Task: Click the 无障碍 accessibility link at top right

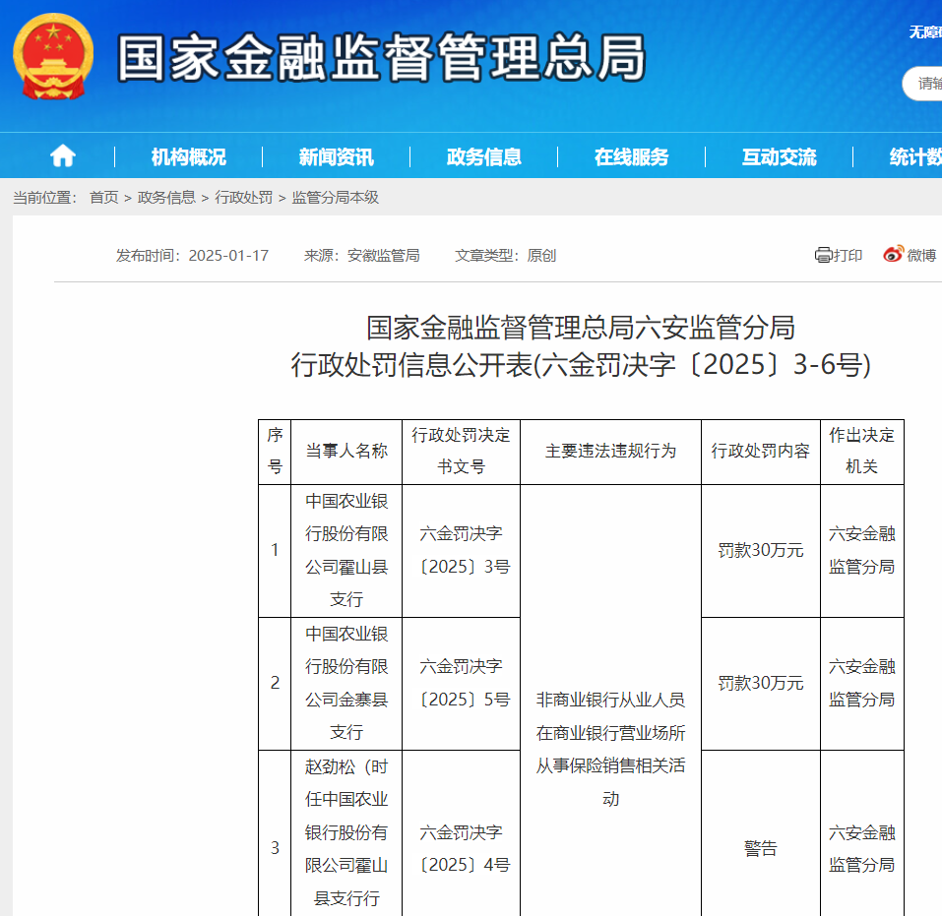Action: 925,31
